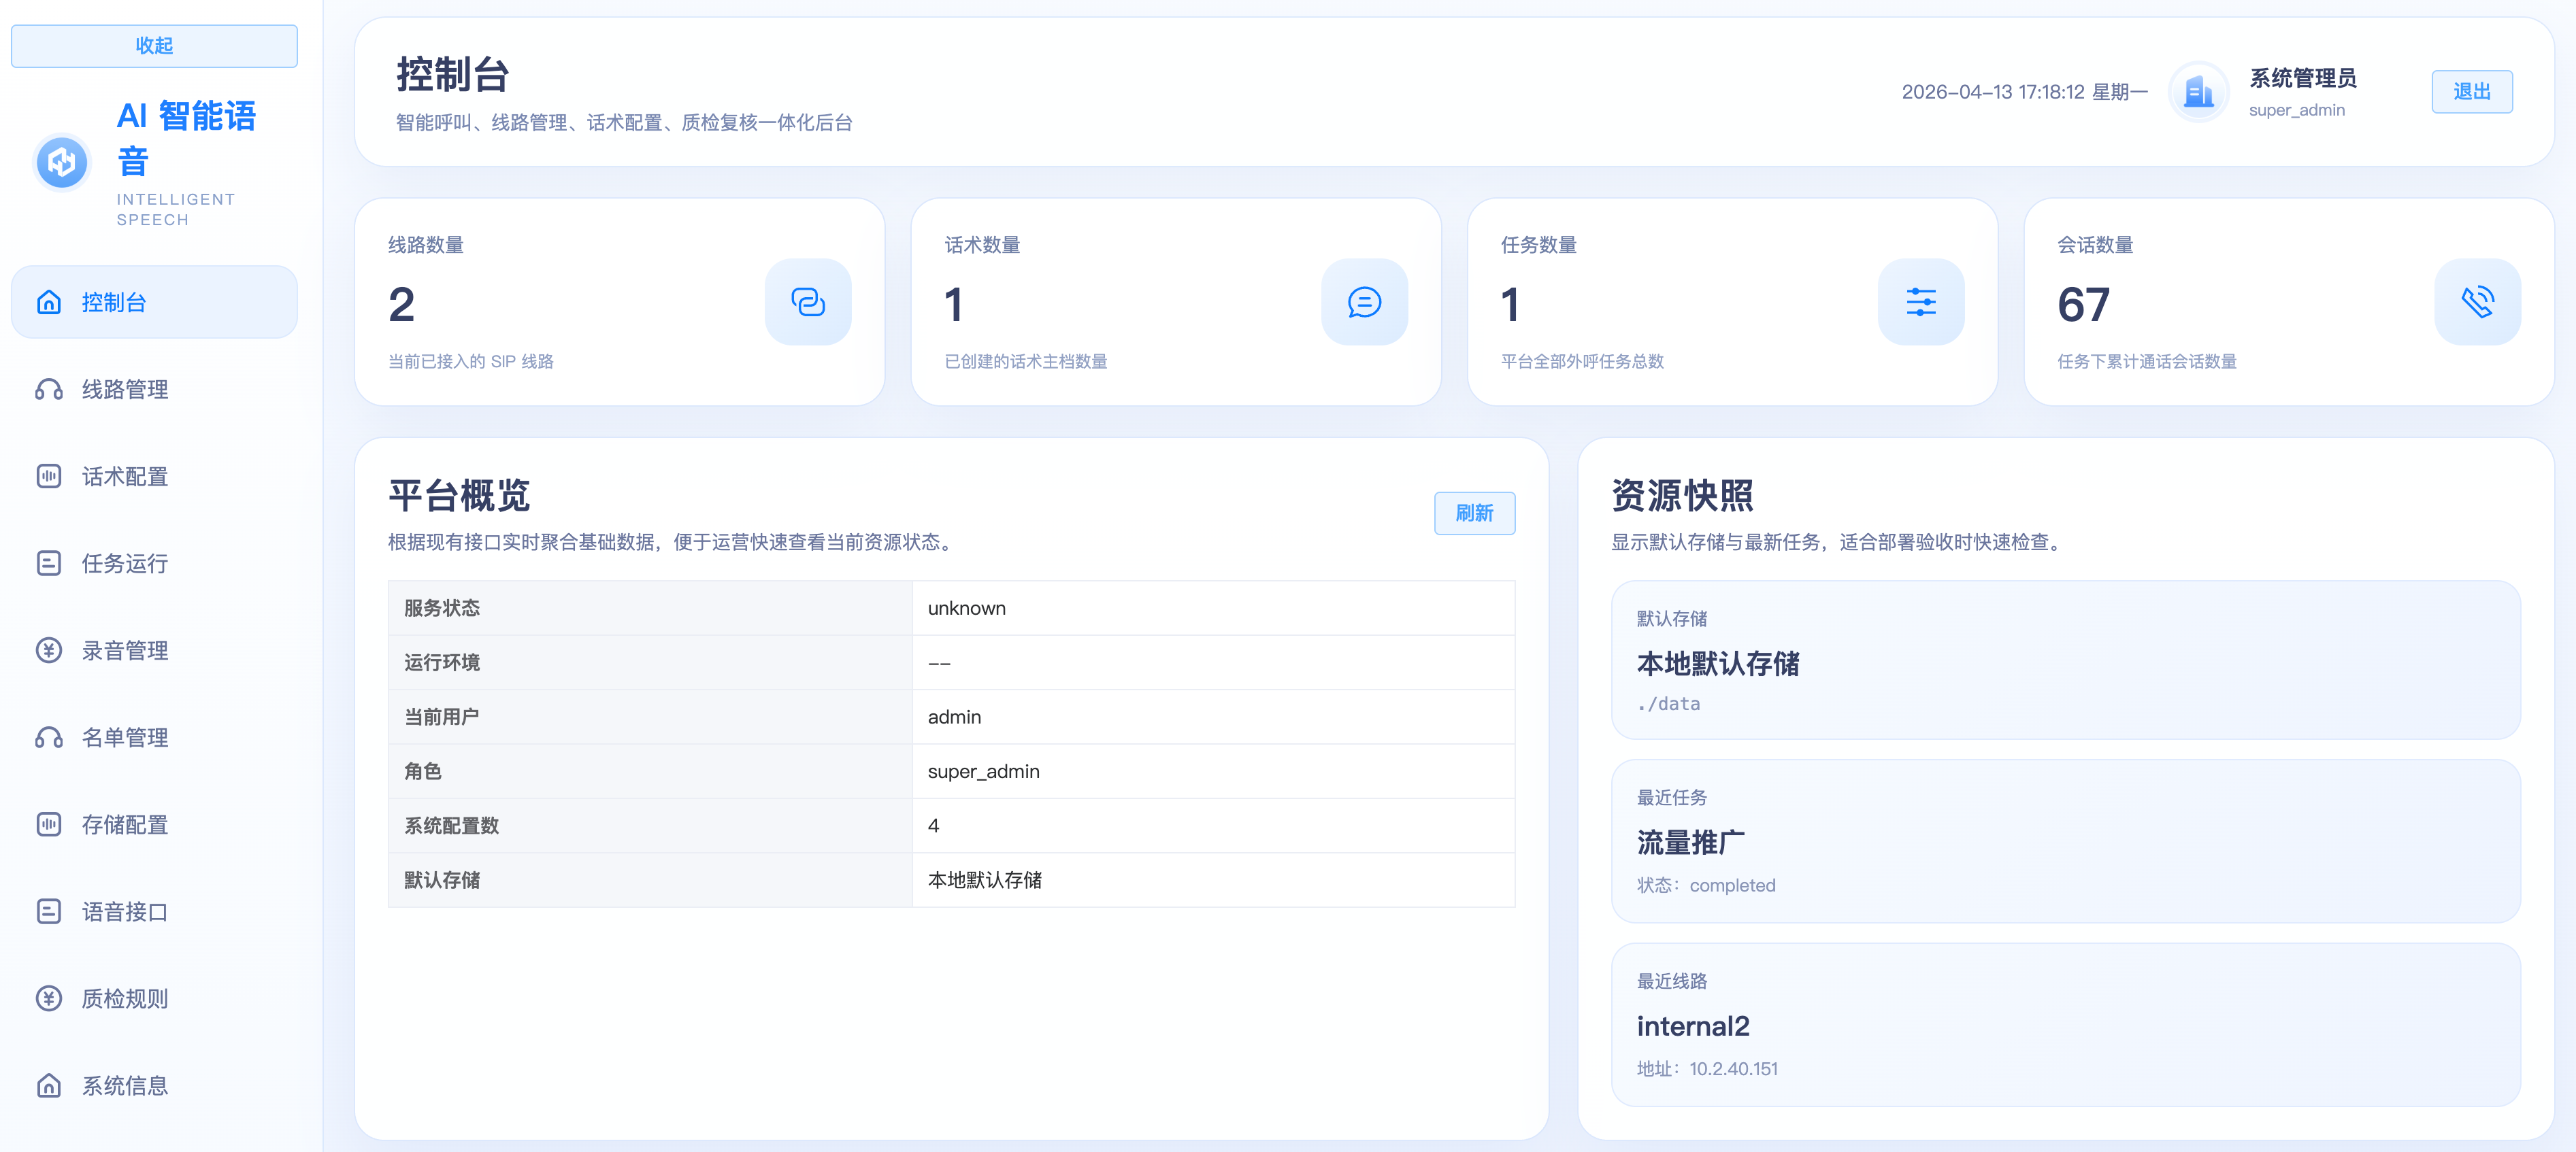Click the 刷新 button in 平台概览
The height and width of the screenshot is (1152, 2576).
(1475, 513)
